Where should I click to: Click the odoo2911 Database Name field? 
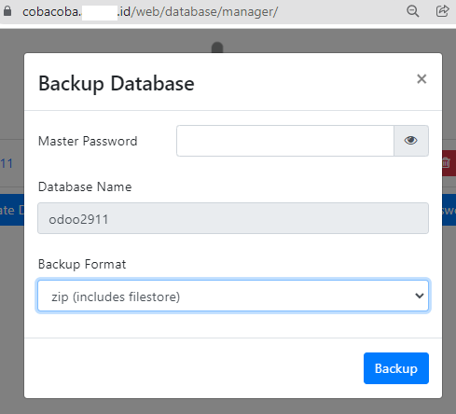233,218
